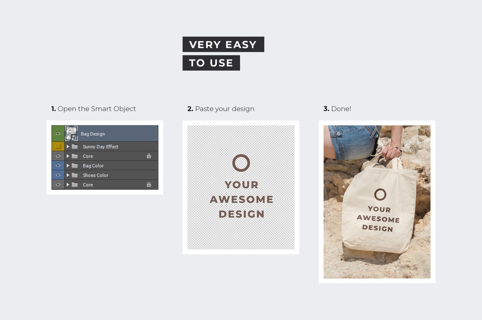The width and height of the screenshot is (482, 320).
Task: Expand the Shoes Color group triangle
Action: click(68, 175)
